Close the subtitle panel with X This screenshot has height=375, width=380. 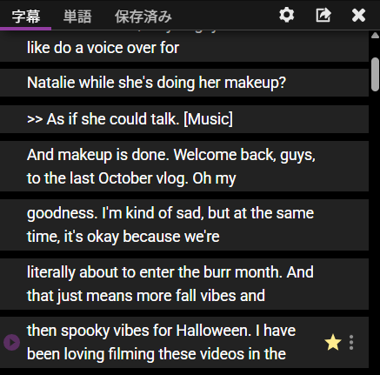tap(358, 15)
